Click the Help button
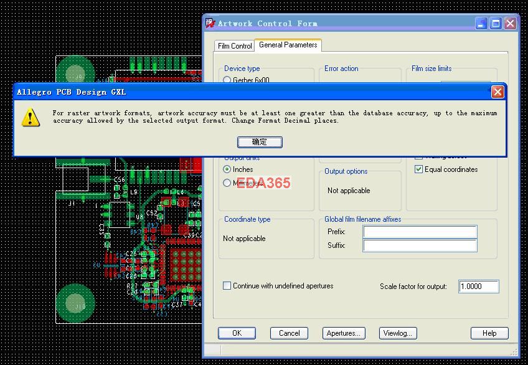The height and width of the screenshot is (365, 528). point(489,333)
